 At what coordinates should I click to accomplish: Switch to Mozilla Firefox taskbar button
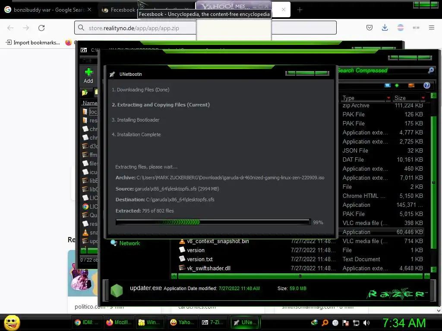(119, 322)
